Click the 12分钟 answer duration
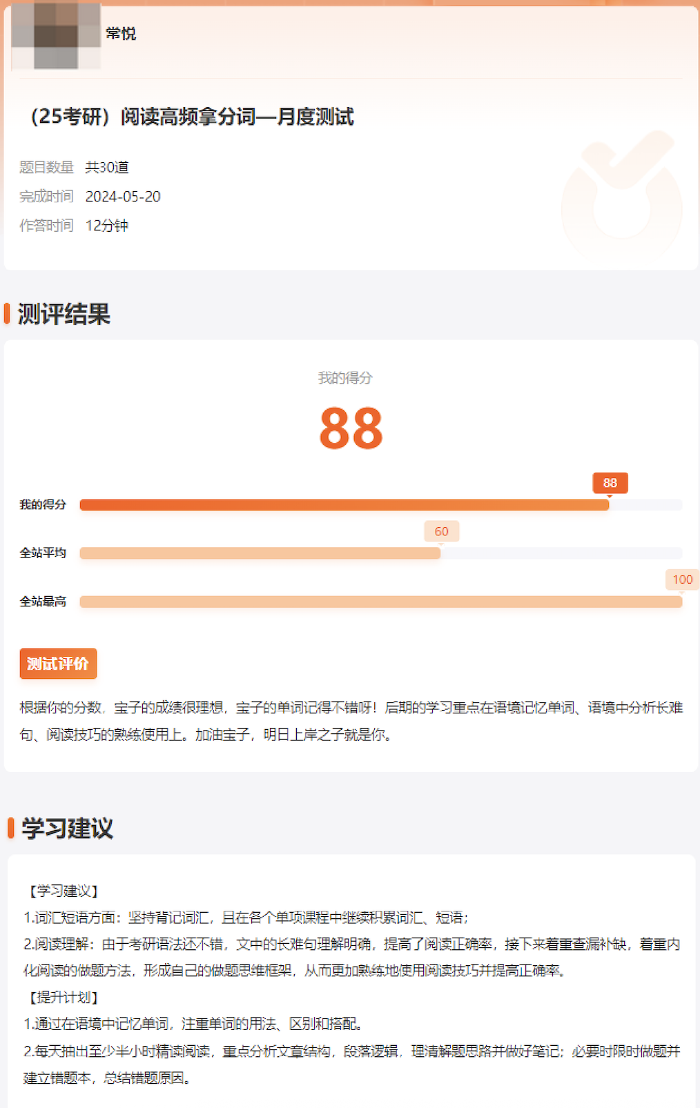 coord(107,226)
